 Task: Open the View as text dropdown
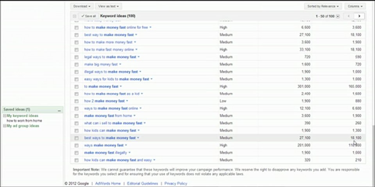click(108, 6)
